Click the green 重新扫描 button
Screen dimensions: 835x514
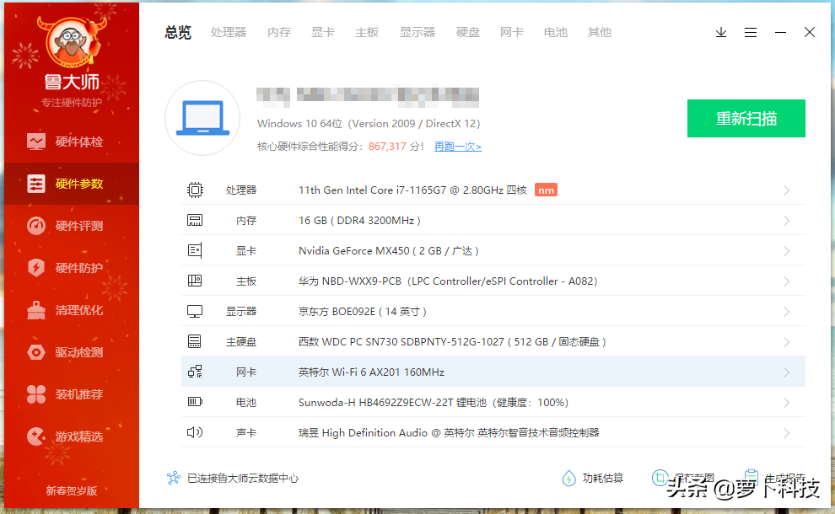(746, 118)
